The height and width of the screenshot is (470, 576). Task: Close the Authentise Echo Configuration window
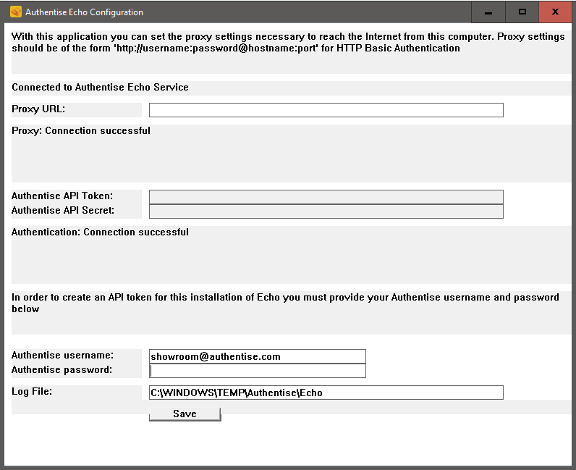tap(555, 12)
